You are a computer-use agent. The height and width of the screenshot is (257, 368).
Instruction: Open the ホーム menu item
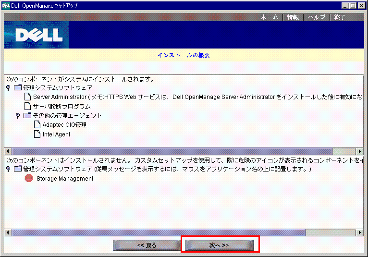(270, 17)
